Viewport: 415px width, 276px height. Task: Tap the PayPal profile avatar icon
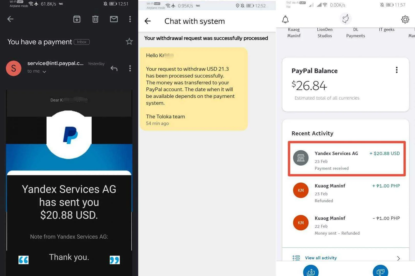[346, 19]
